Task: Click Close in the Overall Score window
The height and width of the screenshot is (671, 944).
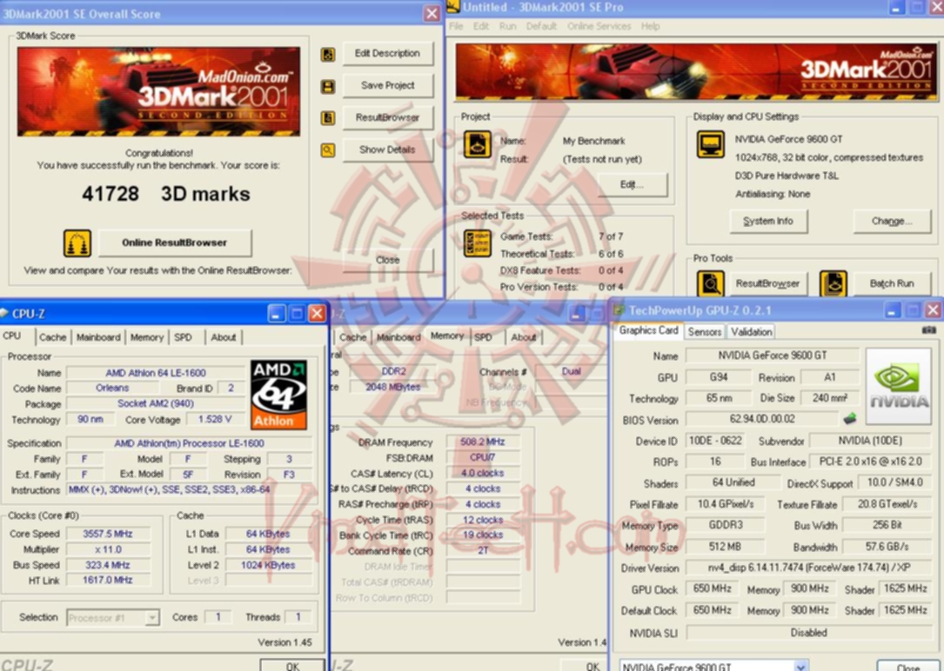Action: pyautogui.click(x=388, y=260)
